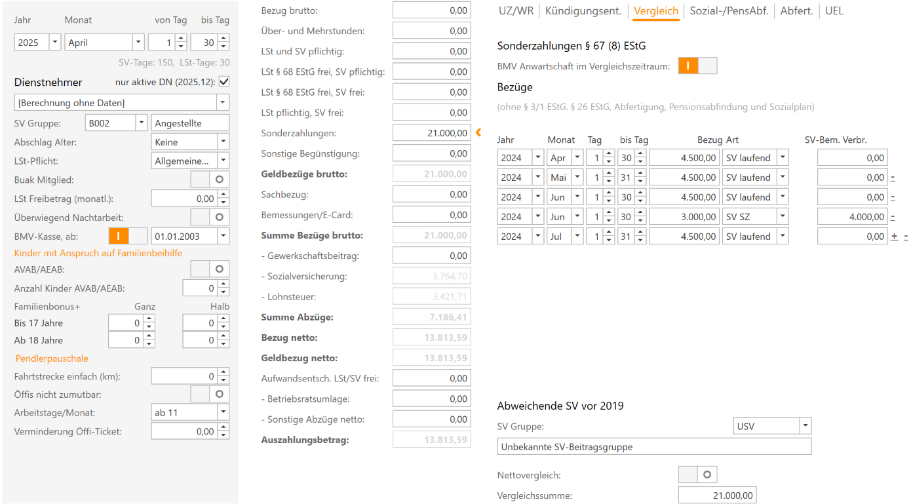This screenshot has height=504, width=911.
Task: Decrease 'bis Tag' value in the top period
Action: (x=223, y=47)
